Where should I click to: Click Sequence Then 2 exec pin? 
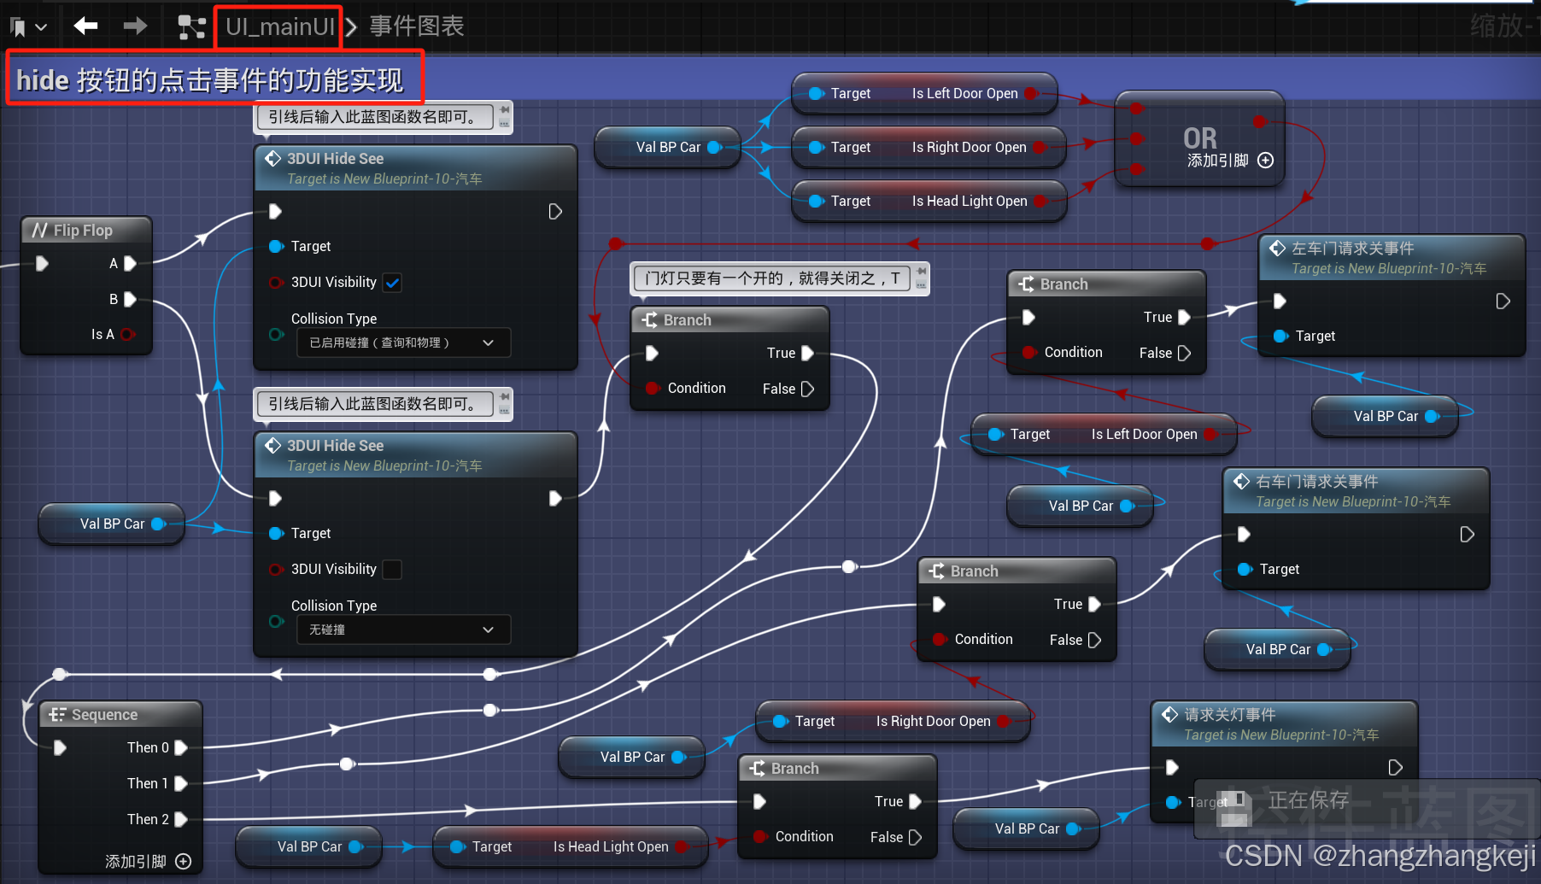181,820
